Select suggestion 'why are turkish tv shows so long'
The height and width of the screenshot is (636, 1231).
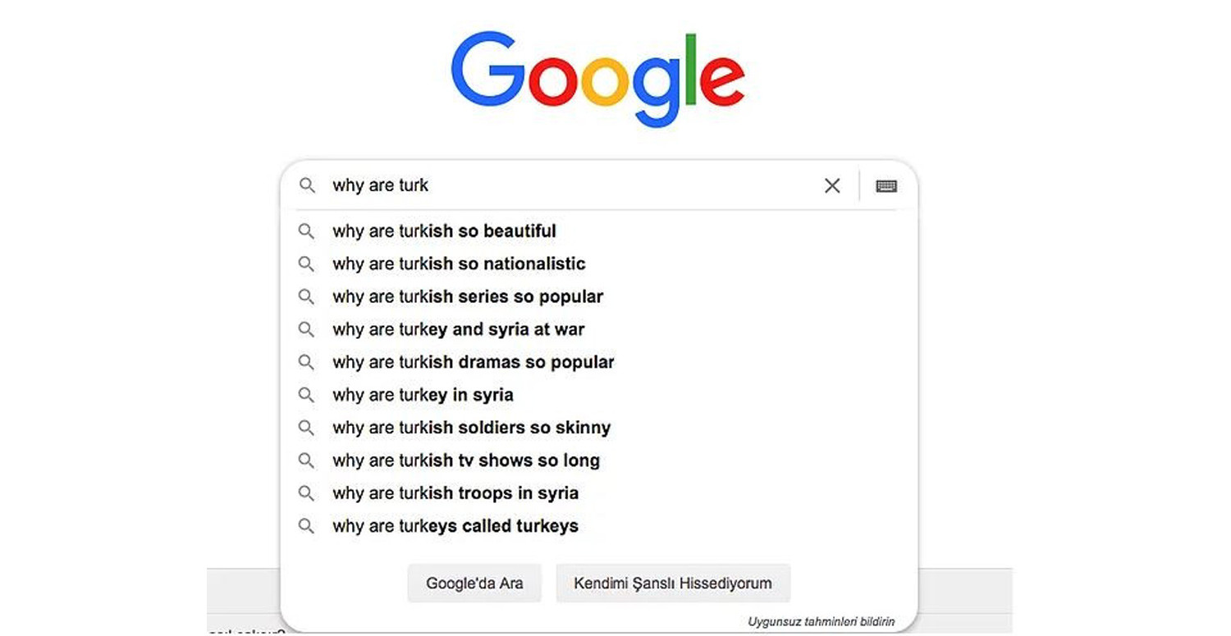(x=466, y=460)
